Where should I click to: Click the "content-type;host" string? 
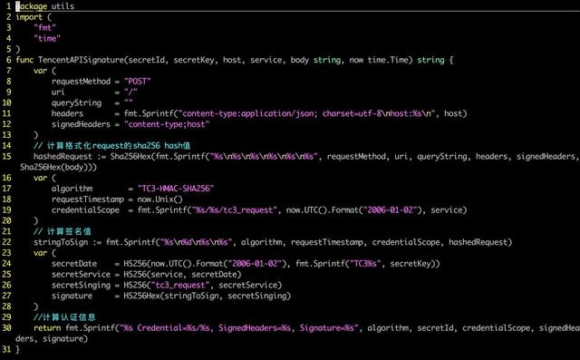(x=167, y=124)
